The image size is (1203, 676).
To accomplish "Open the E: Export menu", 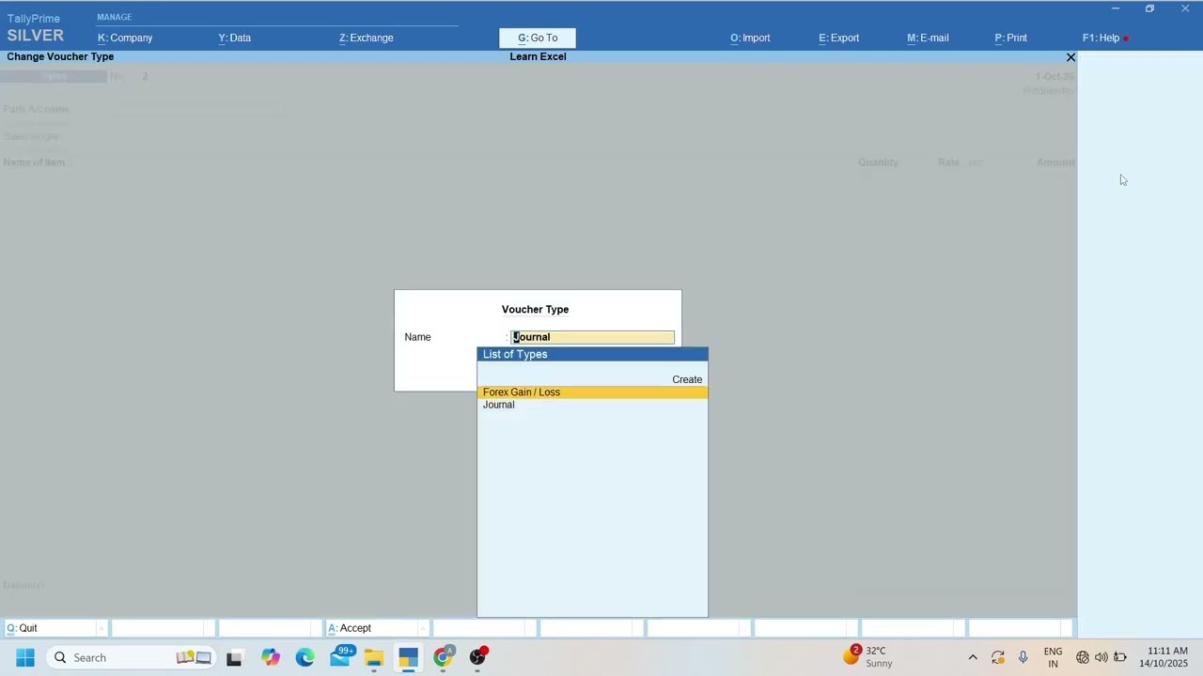I will pyautogui.click(x=838, y=38).
